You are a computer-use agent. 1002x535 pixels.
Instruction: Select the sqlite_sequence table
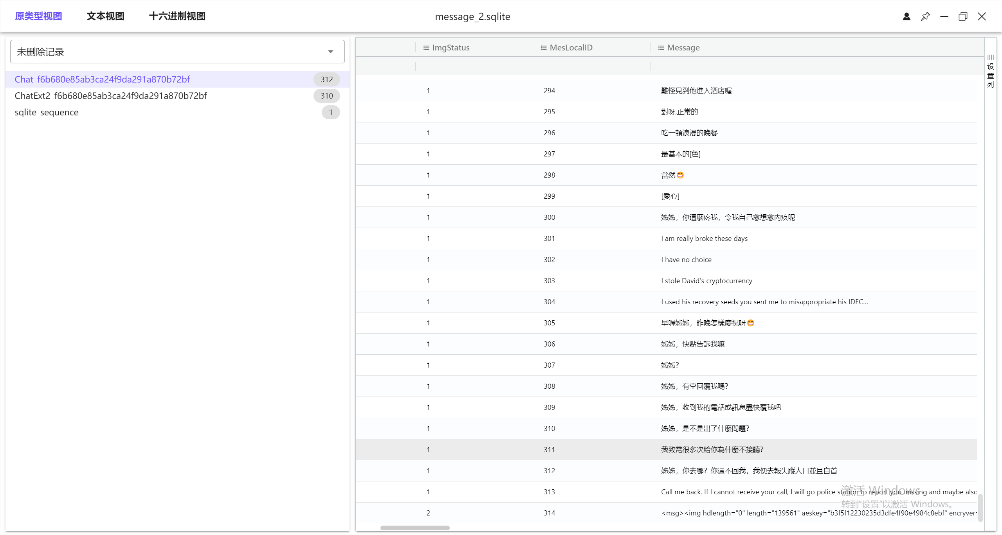[47, 112]
